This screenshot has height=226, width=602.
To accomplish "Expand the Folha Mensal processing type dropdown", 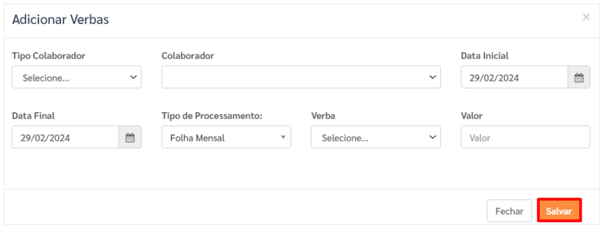I will pos(226,137).
